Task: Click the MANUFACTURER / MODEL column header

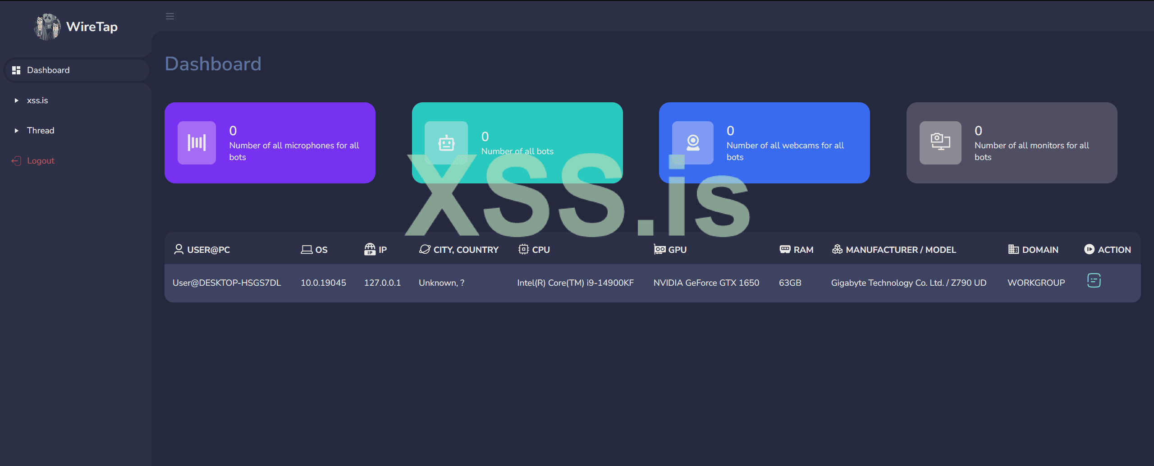Action: [901, 250]
